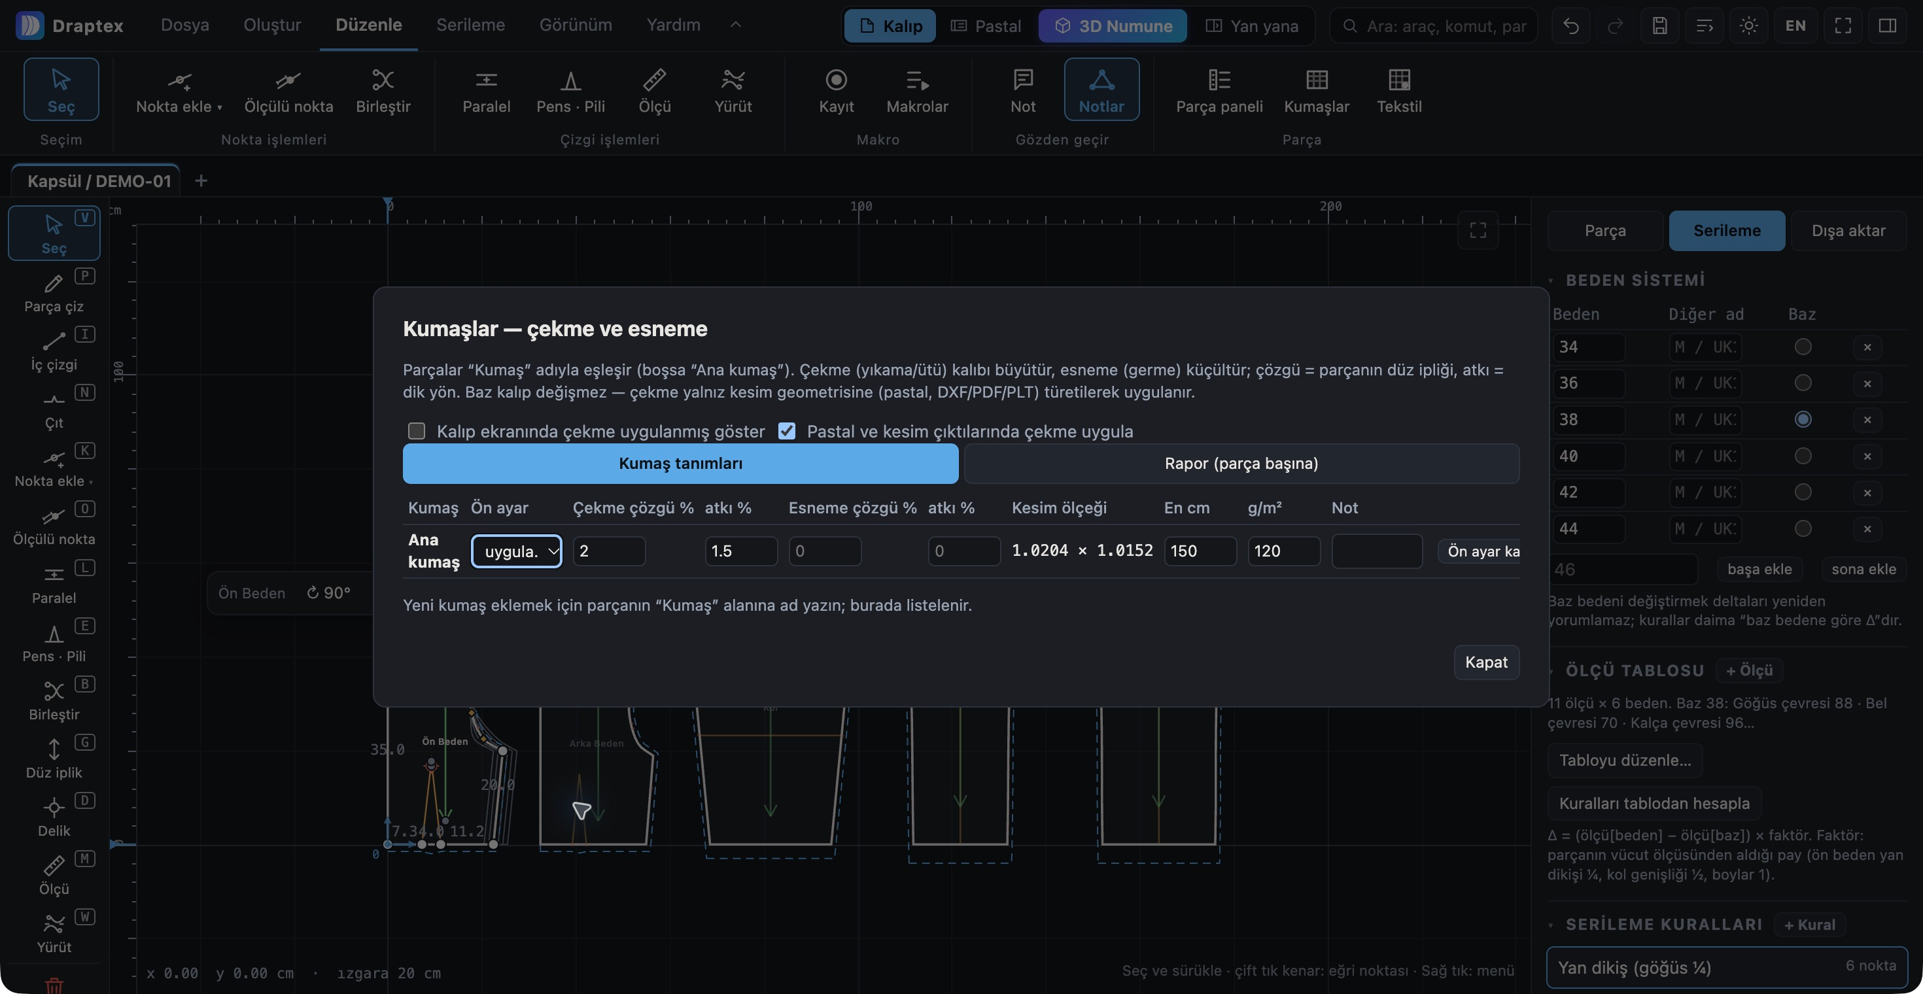The width and height of the screenshot is (1923, 994).
Task: Edit Çekme çözgü % field value 2
Action: tap(609, 551)
